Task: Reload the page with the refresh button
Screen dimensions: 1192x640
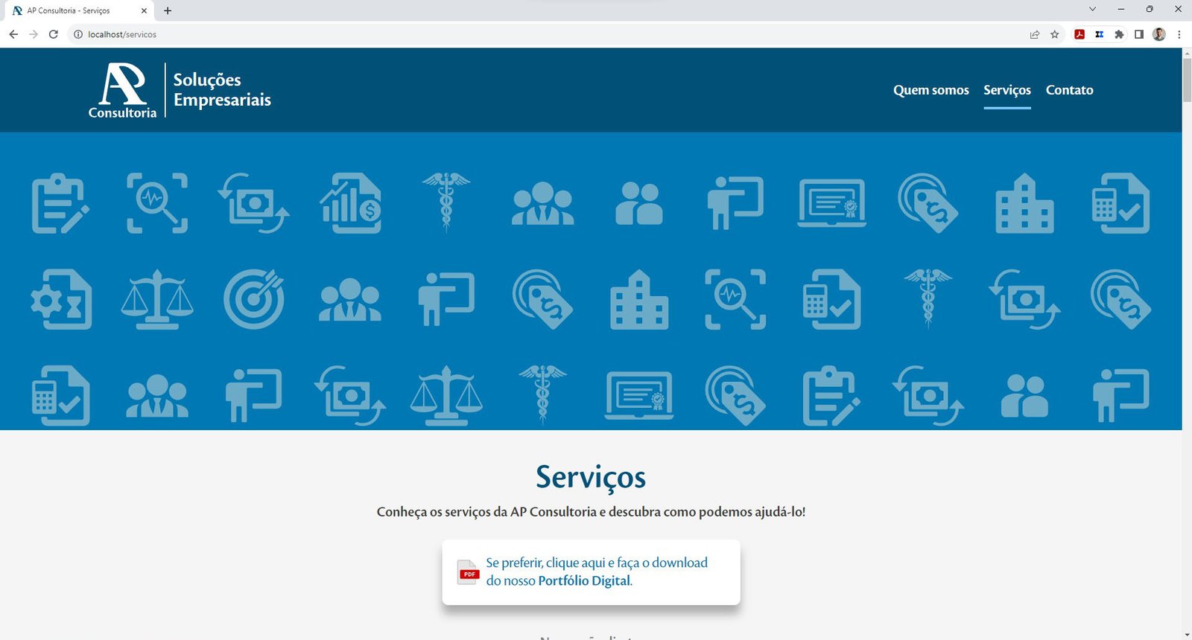Action: (54, 34)
